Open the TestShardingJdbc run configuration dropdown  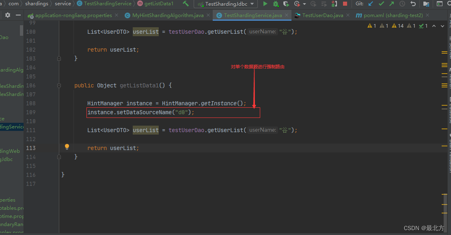click(225, 4)
